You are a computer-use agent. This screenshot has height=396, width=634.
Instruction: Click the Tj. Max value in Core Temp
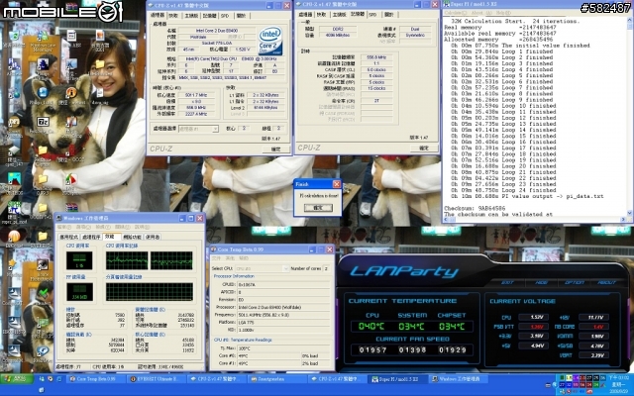point(283,348)
